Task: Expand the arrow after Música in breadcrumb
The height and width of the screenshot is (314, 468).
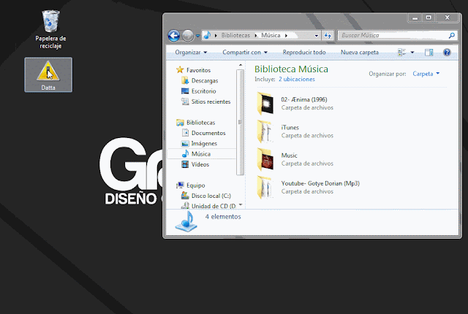Action: pyautogui.click(x=286, y=36)
